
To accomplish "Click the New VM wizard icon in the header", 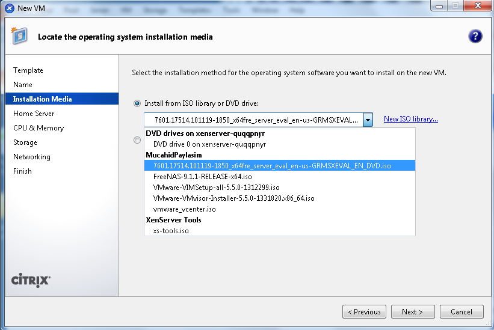I will (x=19, y=35).
